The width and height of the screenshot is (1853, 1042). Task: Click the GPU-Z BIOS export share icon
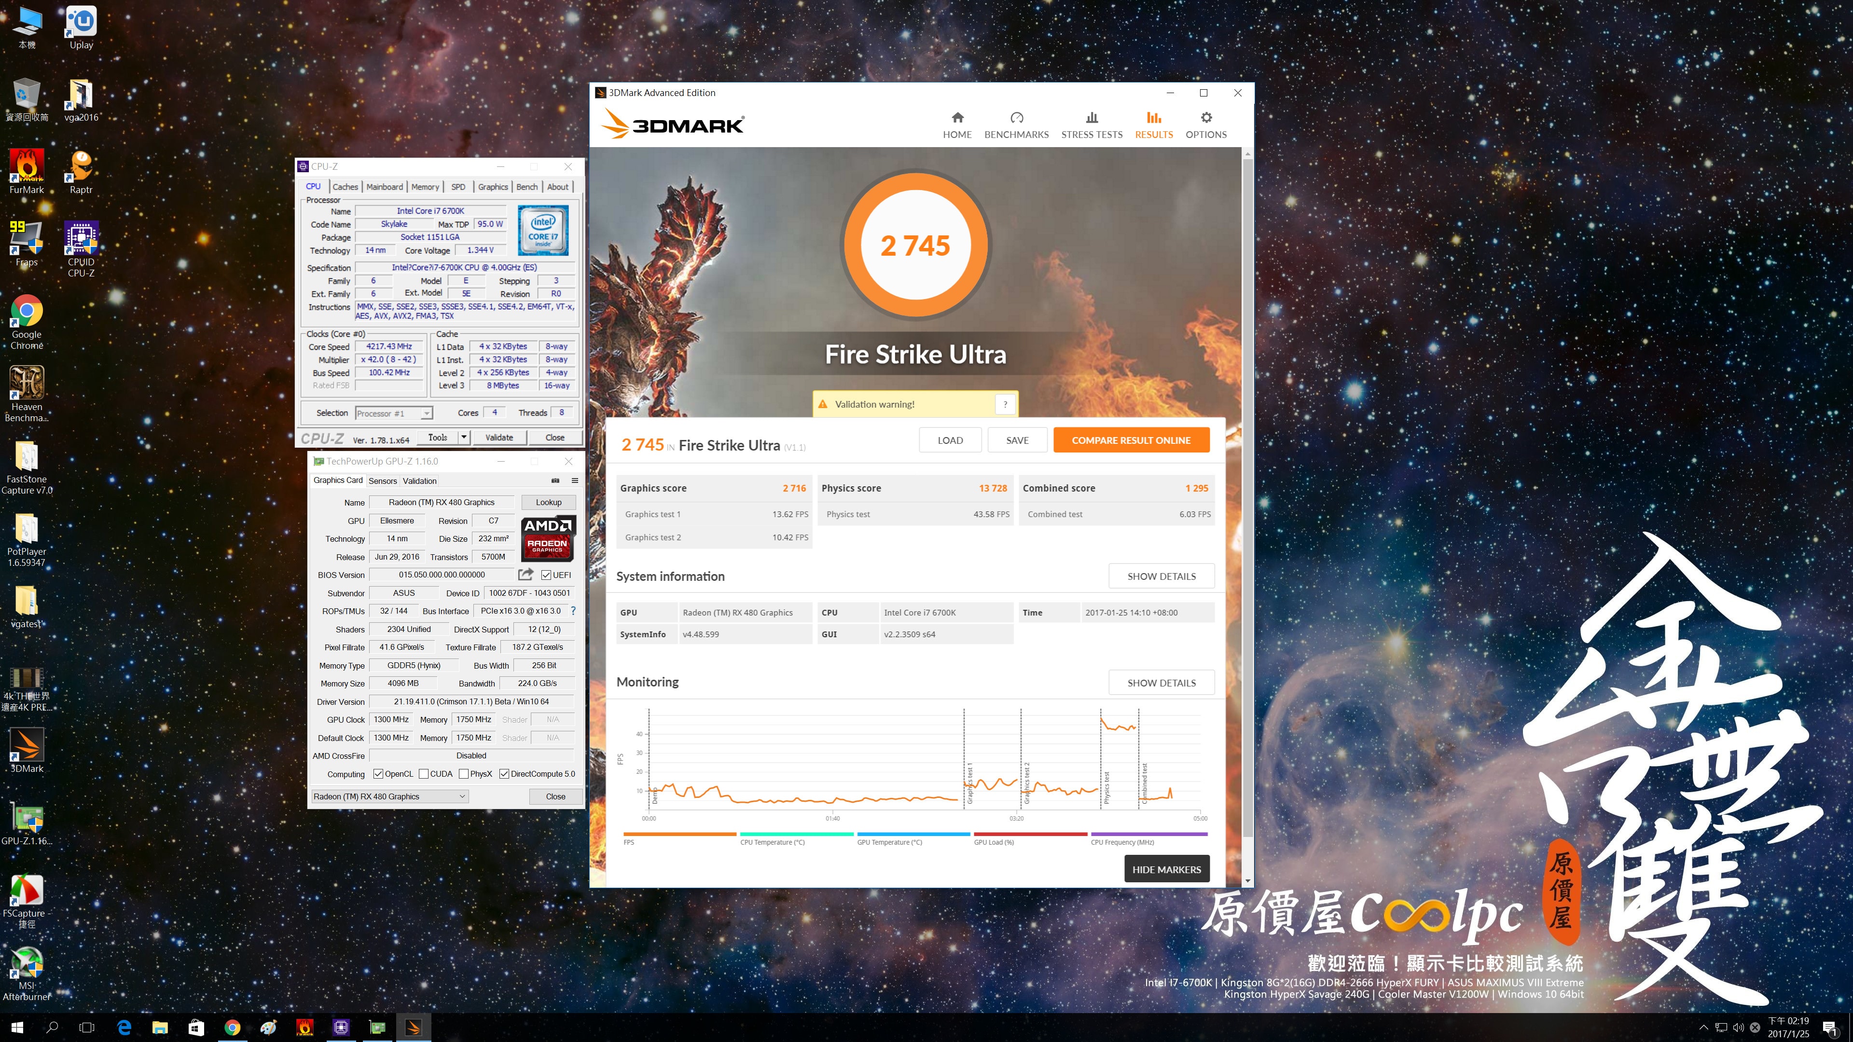pyautogui.click(x=526, y=574)
